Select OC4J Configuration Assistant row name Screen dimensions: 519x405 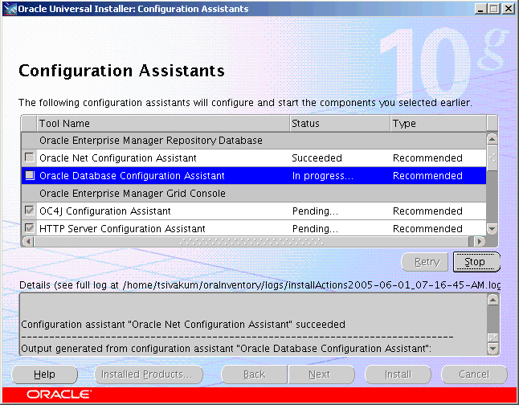coord(105,211)
